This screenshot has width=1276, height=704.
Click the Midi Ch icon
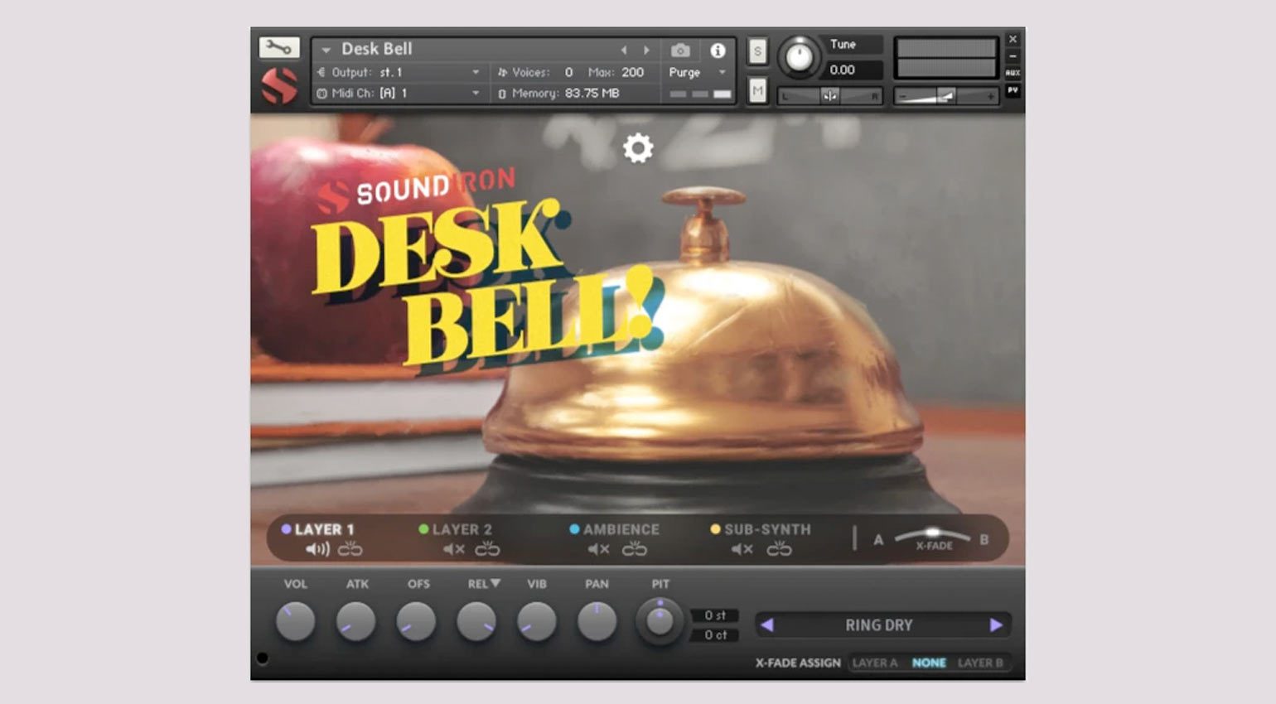pyautogui.click(x=321, y=94)
